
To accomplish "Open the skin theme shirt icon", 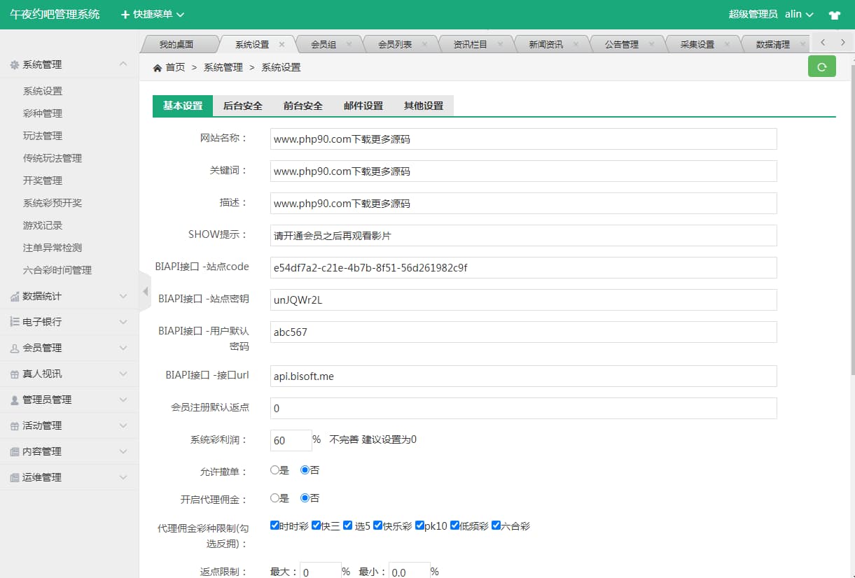I will pos(834,15).
